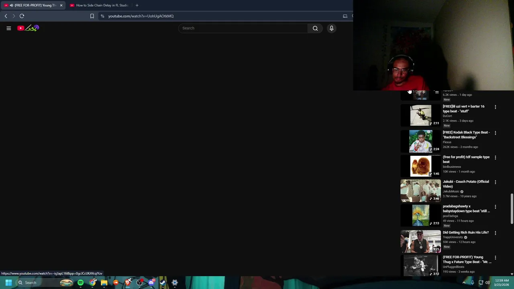Go back to the previous browser page
The height and width of the screenshot is (289, 514).
[x=6, y=16]
